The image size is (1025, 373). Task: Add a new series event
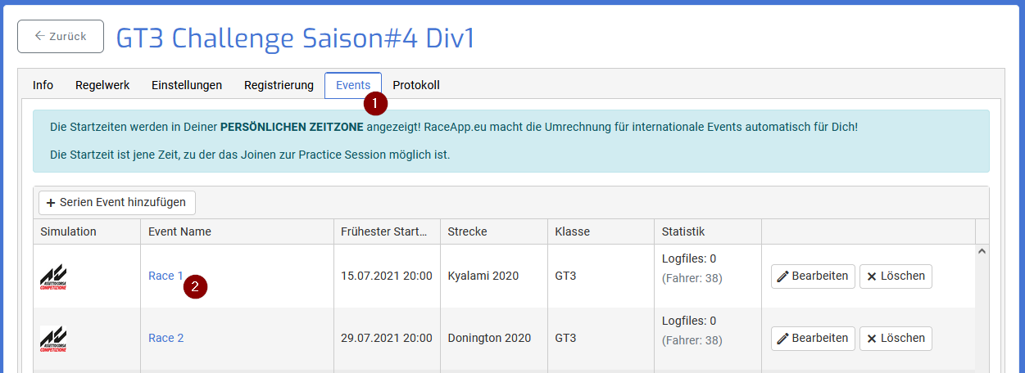click(x=117, y=202)
